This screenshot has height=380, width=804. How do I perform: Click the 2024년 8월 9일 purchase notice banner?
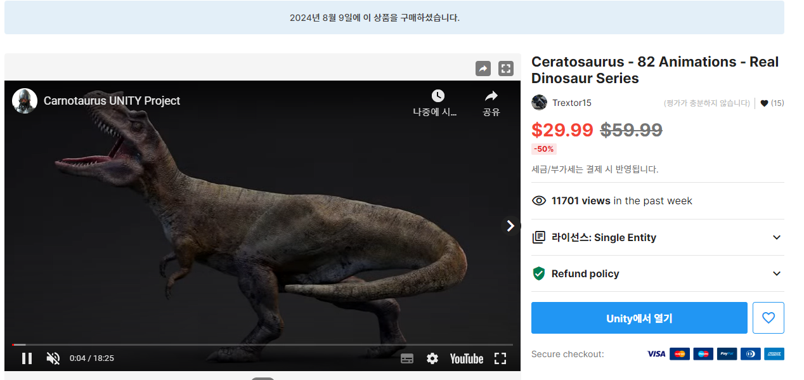pyautogui.click(x=394, y=17)
